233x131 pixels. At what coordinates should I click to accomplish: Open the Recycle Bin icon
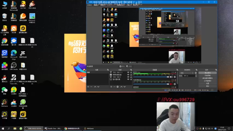[x=4, y=17]
